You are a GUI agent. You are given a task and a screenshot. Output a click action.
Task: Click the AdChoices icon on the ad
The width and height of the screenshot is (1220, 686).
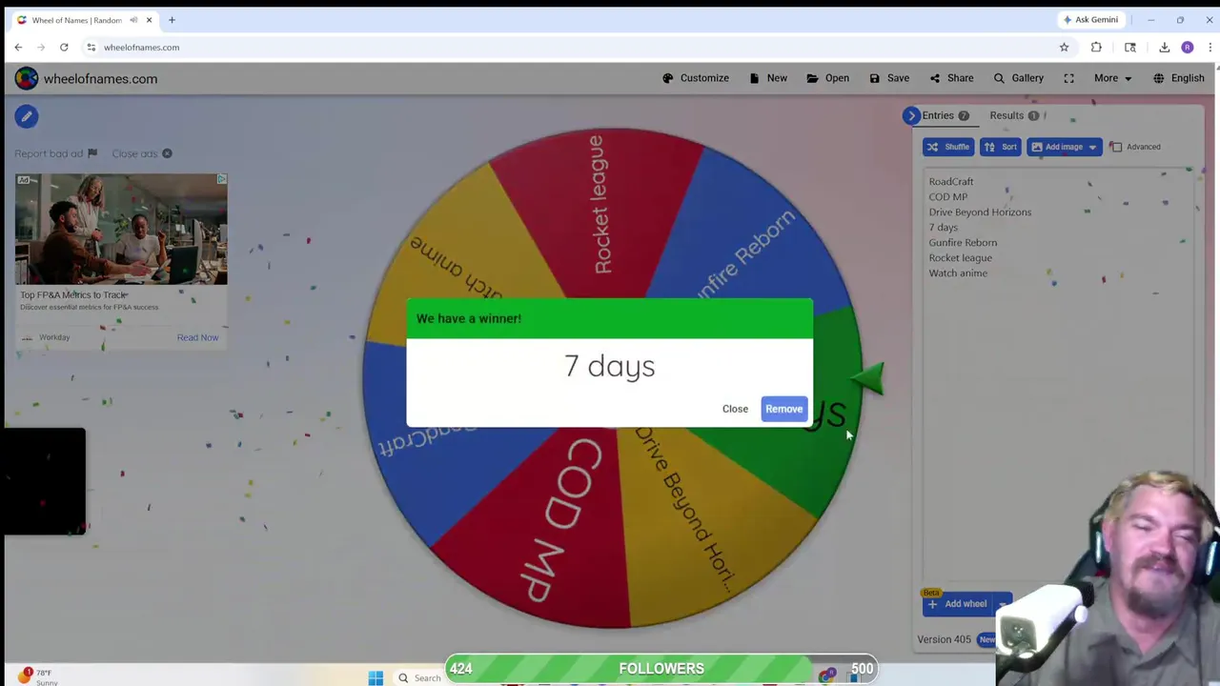coord(221,179)
